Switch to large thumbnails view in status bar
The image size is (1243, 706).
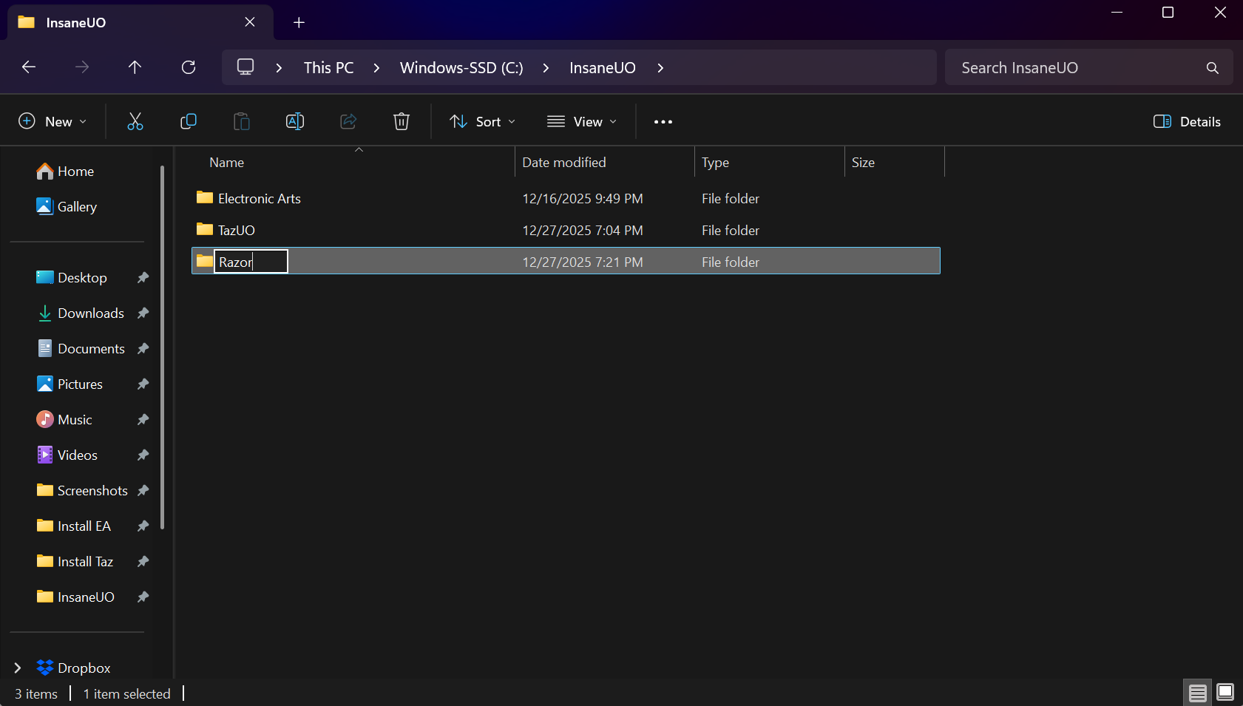pos(1225,692)
